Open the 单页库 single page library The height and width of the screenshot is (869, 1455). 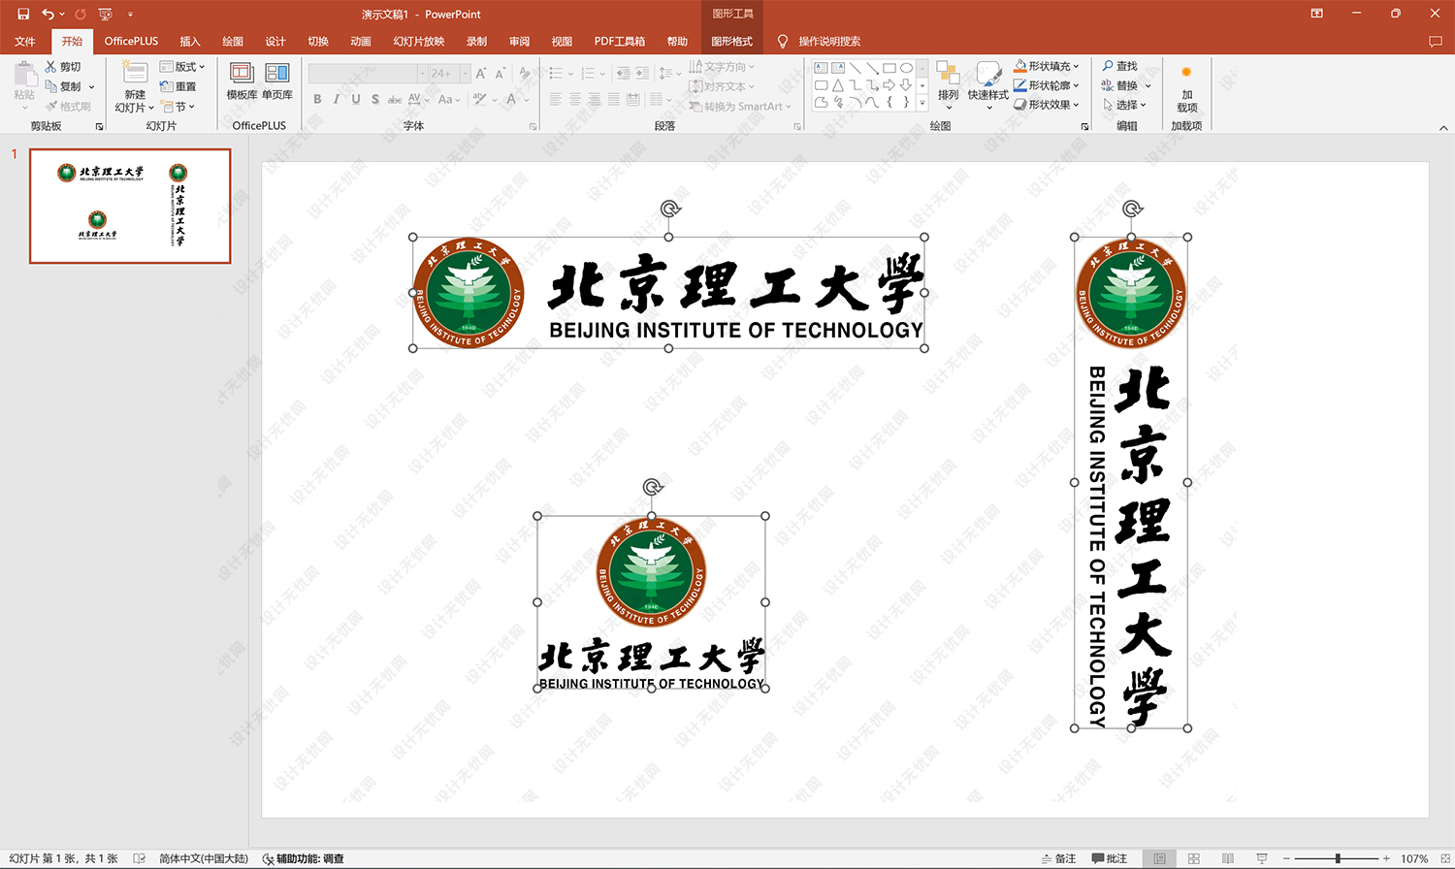click(x=277, y=80)
